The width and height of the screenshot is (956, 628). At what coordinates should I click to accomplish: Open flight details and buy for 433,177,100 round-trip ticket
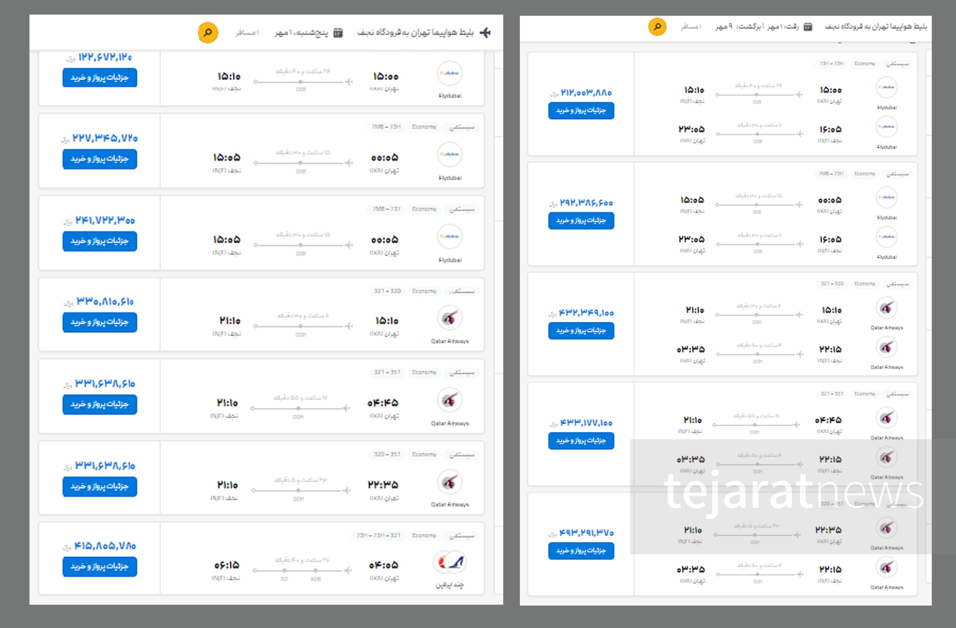click(x=581, y=440)
